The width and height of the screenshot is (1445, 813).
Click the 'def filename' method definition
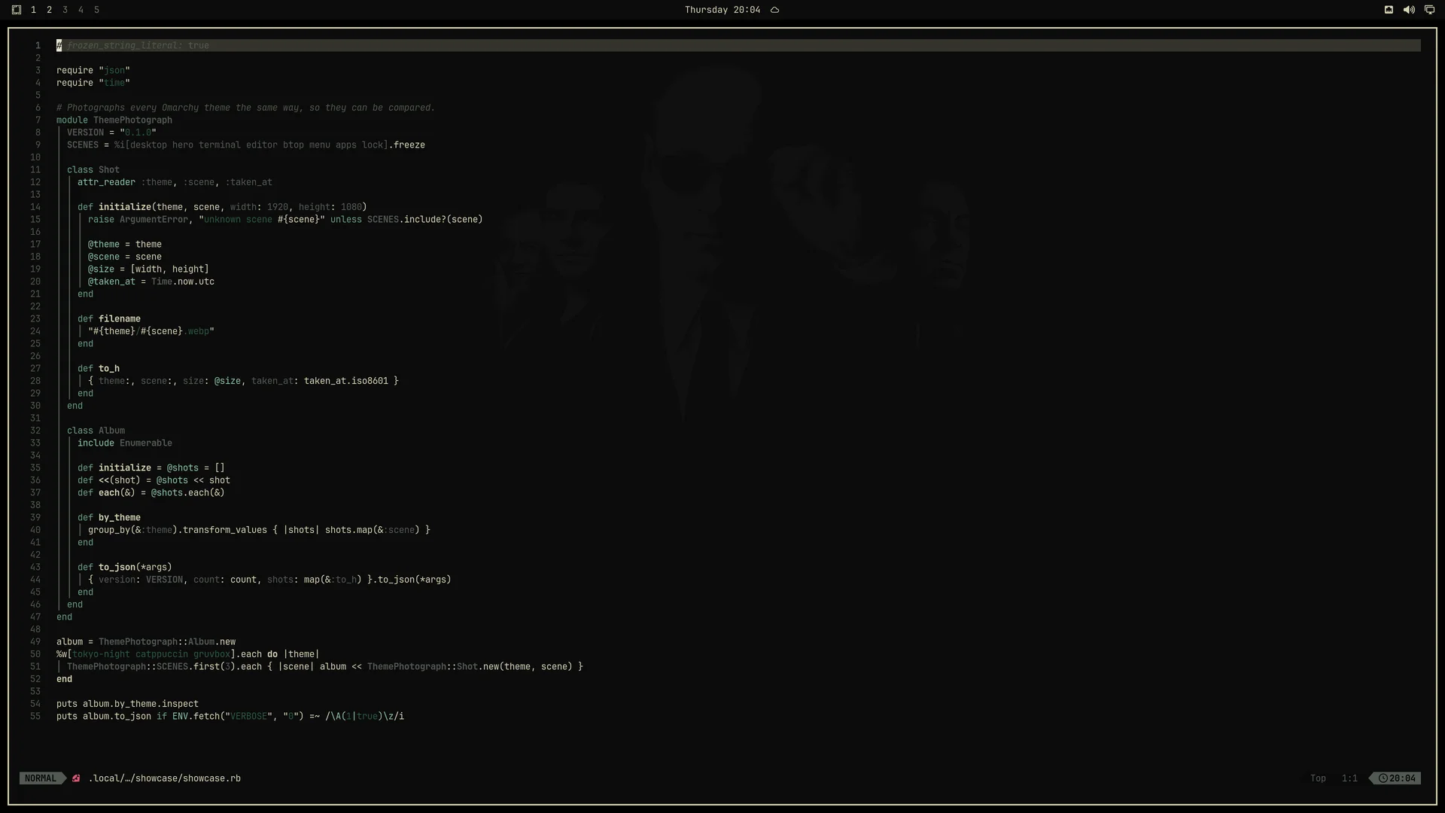pos(108,318)
